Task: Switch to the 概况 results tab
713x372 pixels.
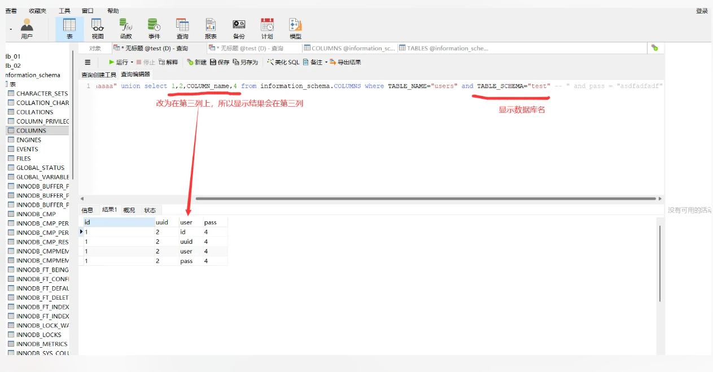Action: point(129,210)
